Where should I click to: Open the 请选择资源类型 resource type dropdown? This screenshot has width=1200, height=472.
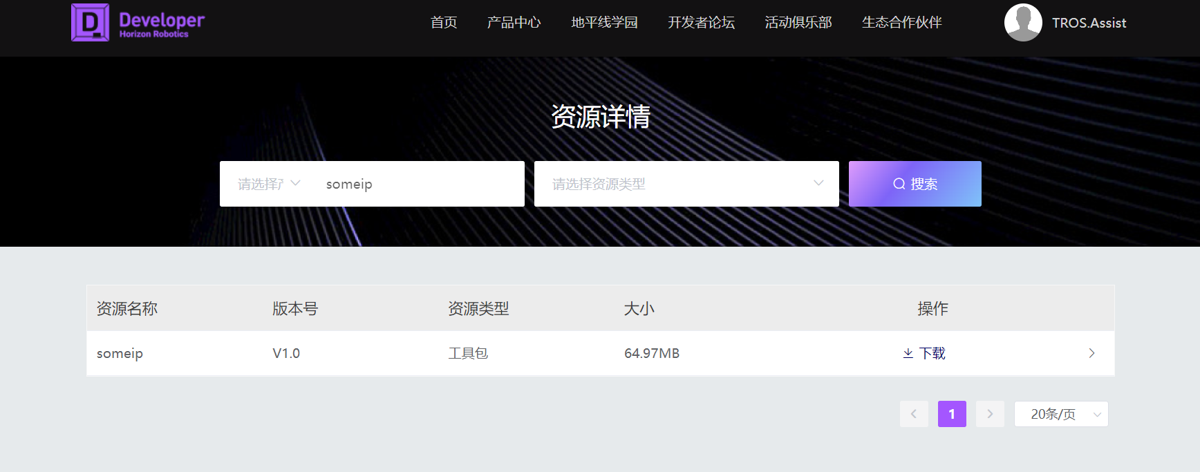coord(686,184)
